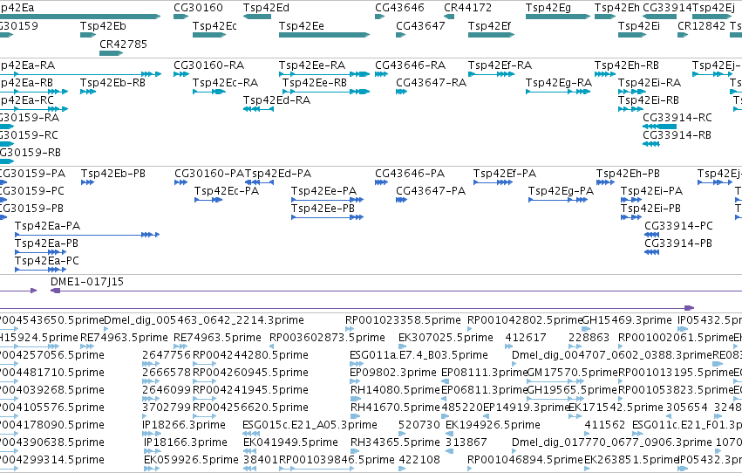
Task: Open transcript Tsp42Ei-RA
Action: (650, 82)
